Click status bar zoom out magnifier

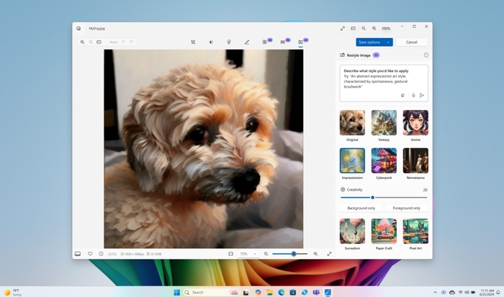pyautogui.click(x=266, y=254)
